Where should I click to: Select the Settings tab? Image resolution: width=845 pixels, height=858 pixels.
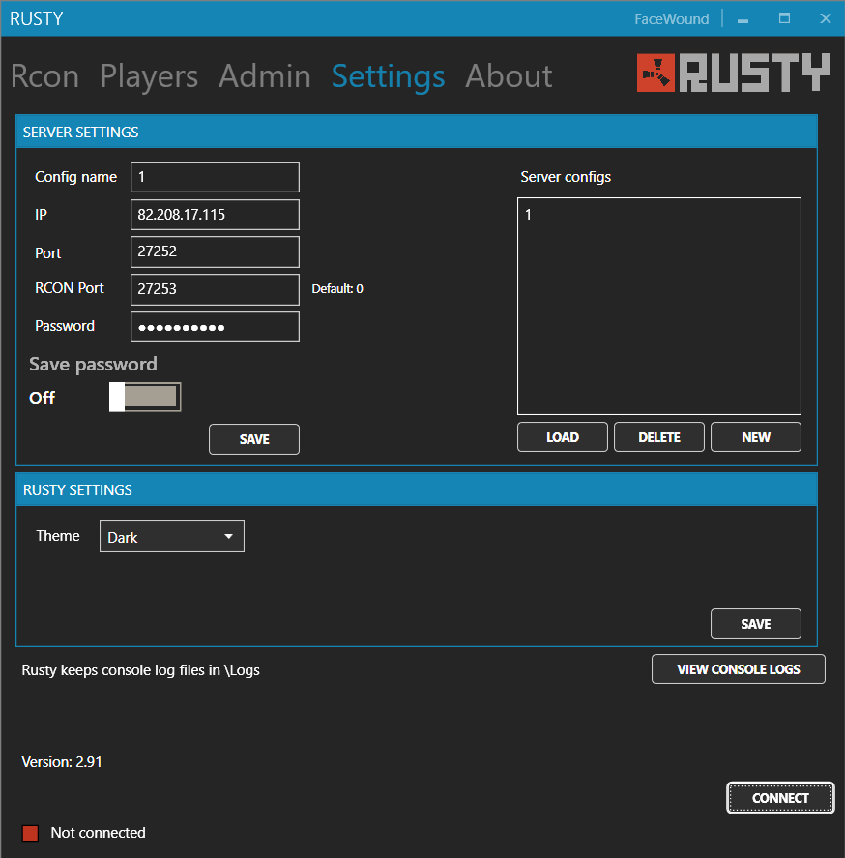tap(389, 75)
